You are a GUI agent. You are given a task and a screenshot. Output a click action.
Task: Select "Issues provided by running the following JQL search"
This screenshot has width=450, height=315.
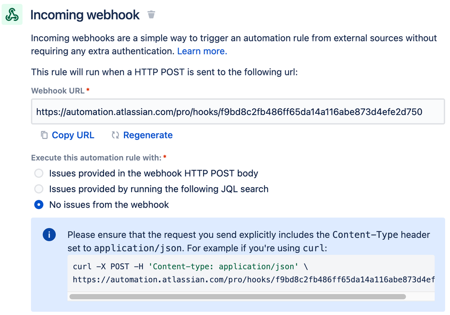click(x=38, y=189)
